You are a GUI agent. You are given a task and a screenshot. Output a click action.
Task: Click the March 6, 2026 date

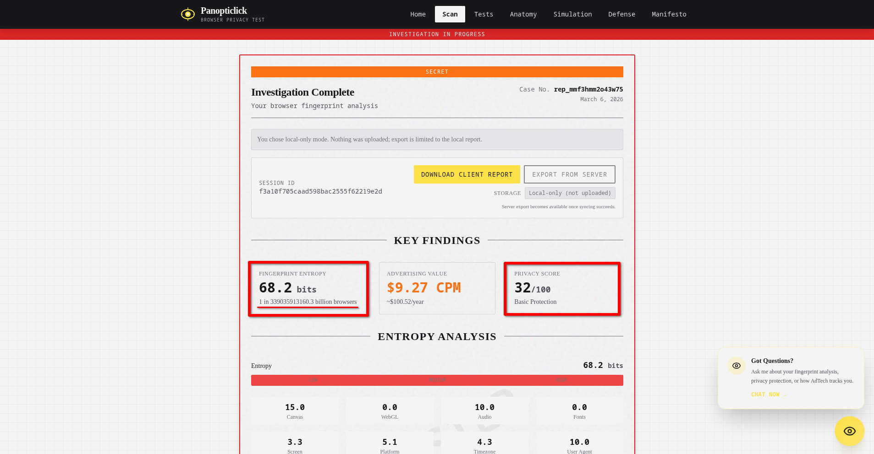click(x=601, y=99)
